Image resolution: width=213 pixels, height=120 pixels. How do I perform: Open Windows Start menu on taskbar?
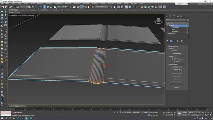tap(2, 118)
